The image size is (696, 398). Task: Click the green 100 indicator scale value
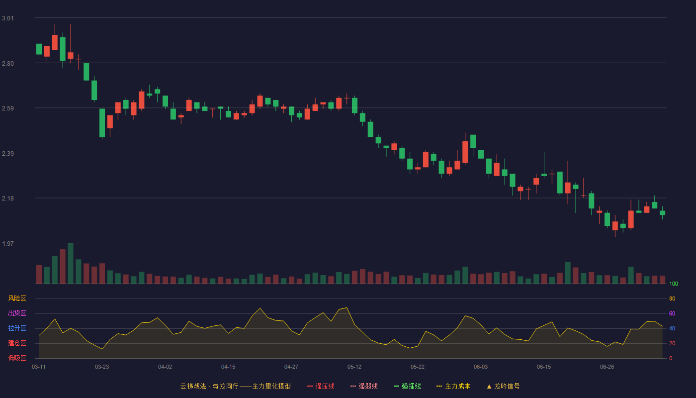pos(674,284)
